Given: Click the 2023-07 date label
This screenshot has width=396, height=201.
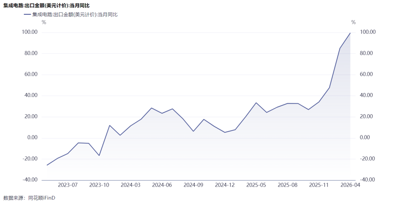Looking at the screenshot, I should click(68, 185).
